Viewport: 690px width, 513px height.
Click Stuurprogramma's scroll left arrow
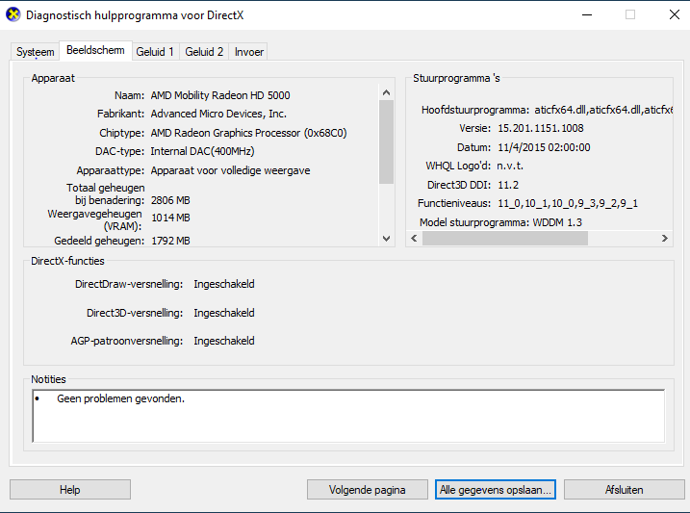(x=414, y=239)
